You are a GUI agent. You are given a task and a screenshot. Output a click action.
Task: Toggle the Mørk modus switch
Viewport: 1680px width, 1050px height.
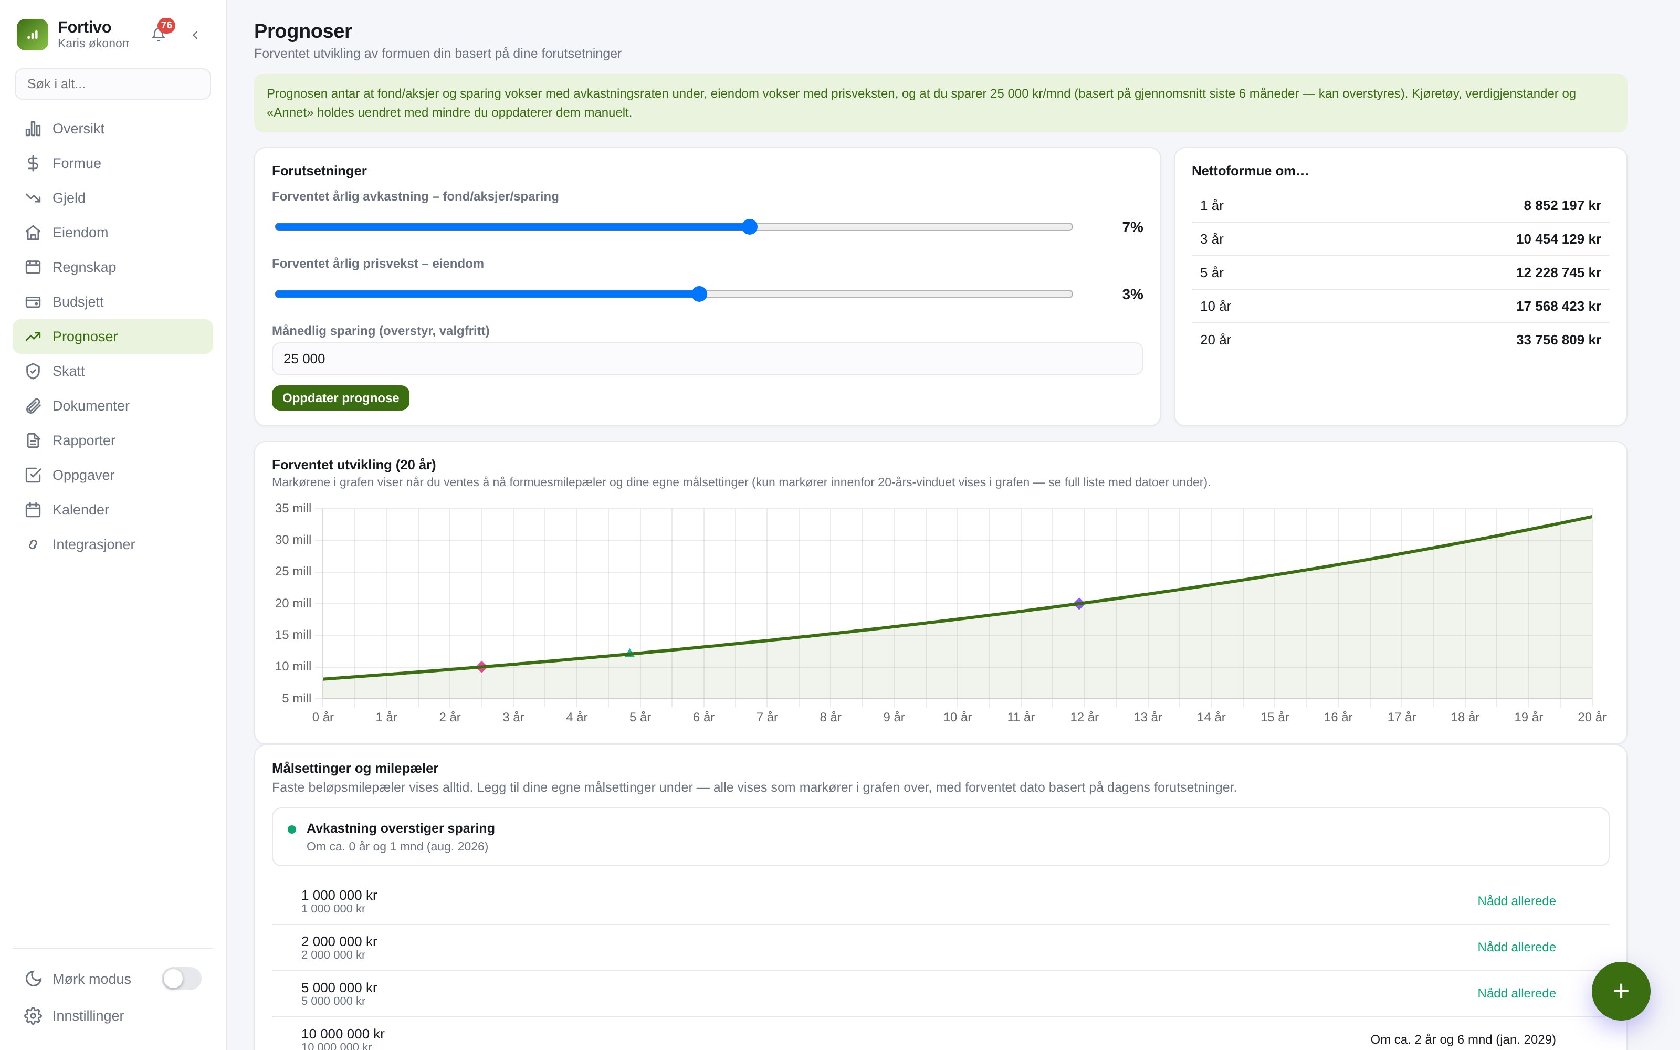coord(182,979)
